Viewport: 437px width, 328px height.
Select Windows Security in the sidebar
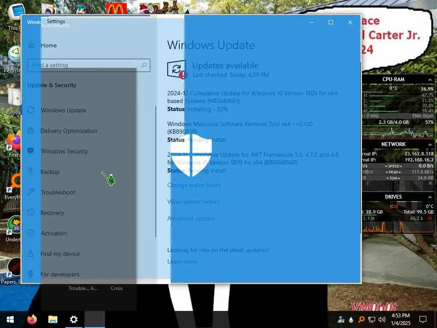64,151
